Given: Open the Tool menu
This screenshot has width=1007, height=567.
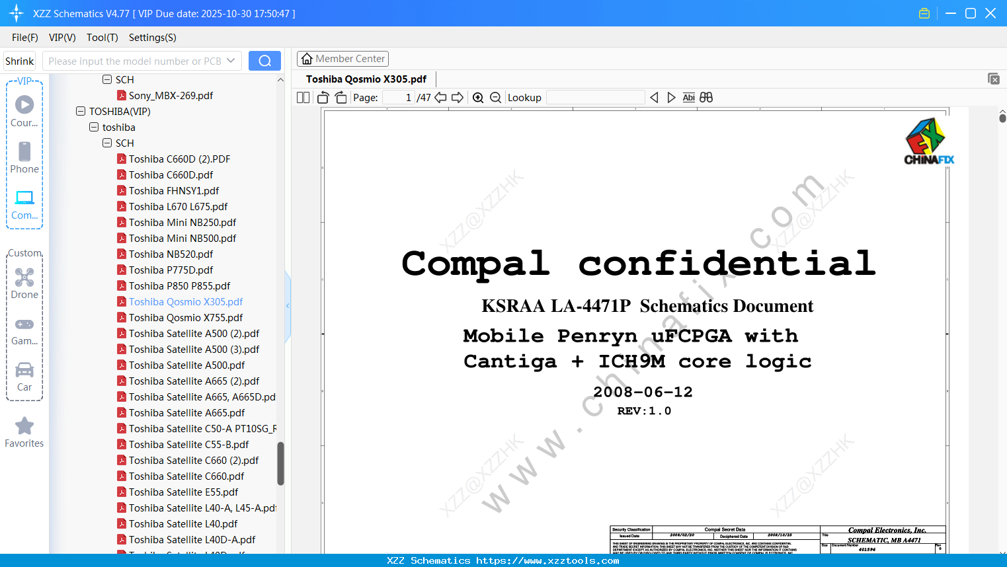Looking at the screenshot, I should [102, 38].
